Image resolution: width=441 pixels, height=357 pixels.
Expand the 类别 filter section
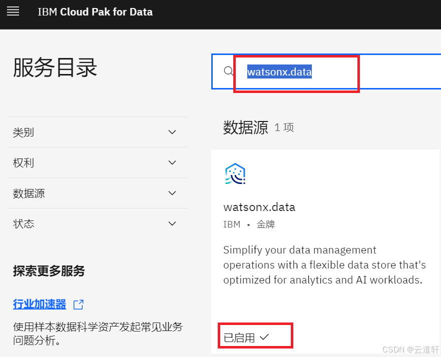97,132
